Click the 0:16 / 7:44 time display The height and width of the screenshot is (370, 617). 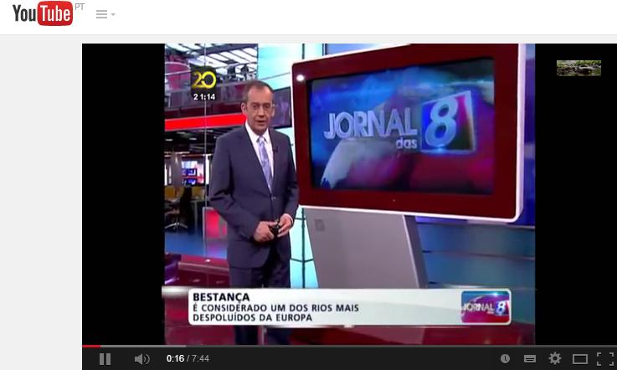[x=188, y=358]
